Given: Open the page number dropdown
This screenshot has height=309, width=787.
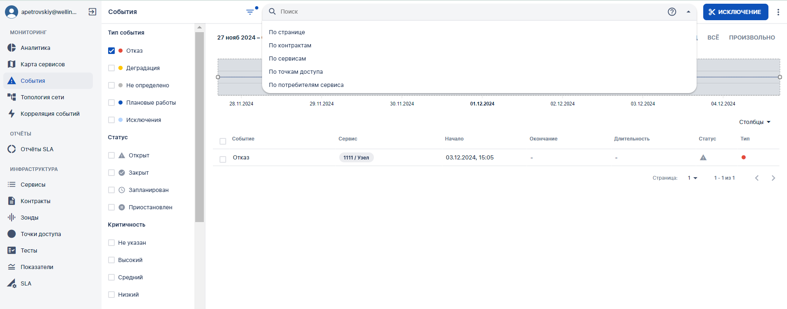Looking at the screenshot, I should pyautogui.click(x=692, y=178).
